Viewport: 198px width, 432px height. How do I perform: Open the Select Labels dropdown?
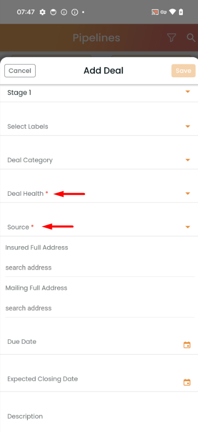(x=99, y=127)
